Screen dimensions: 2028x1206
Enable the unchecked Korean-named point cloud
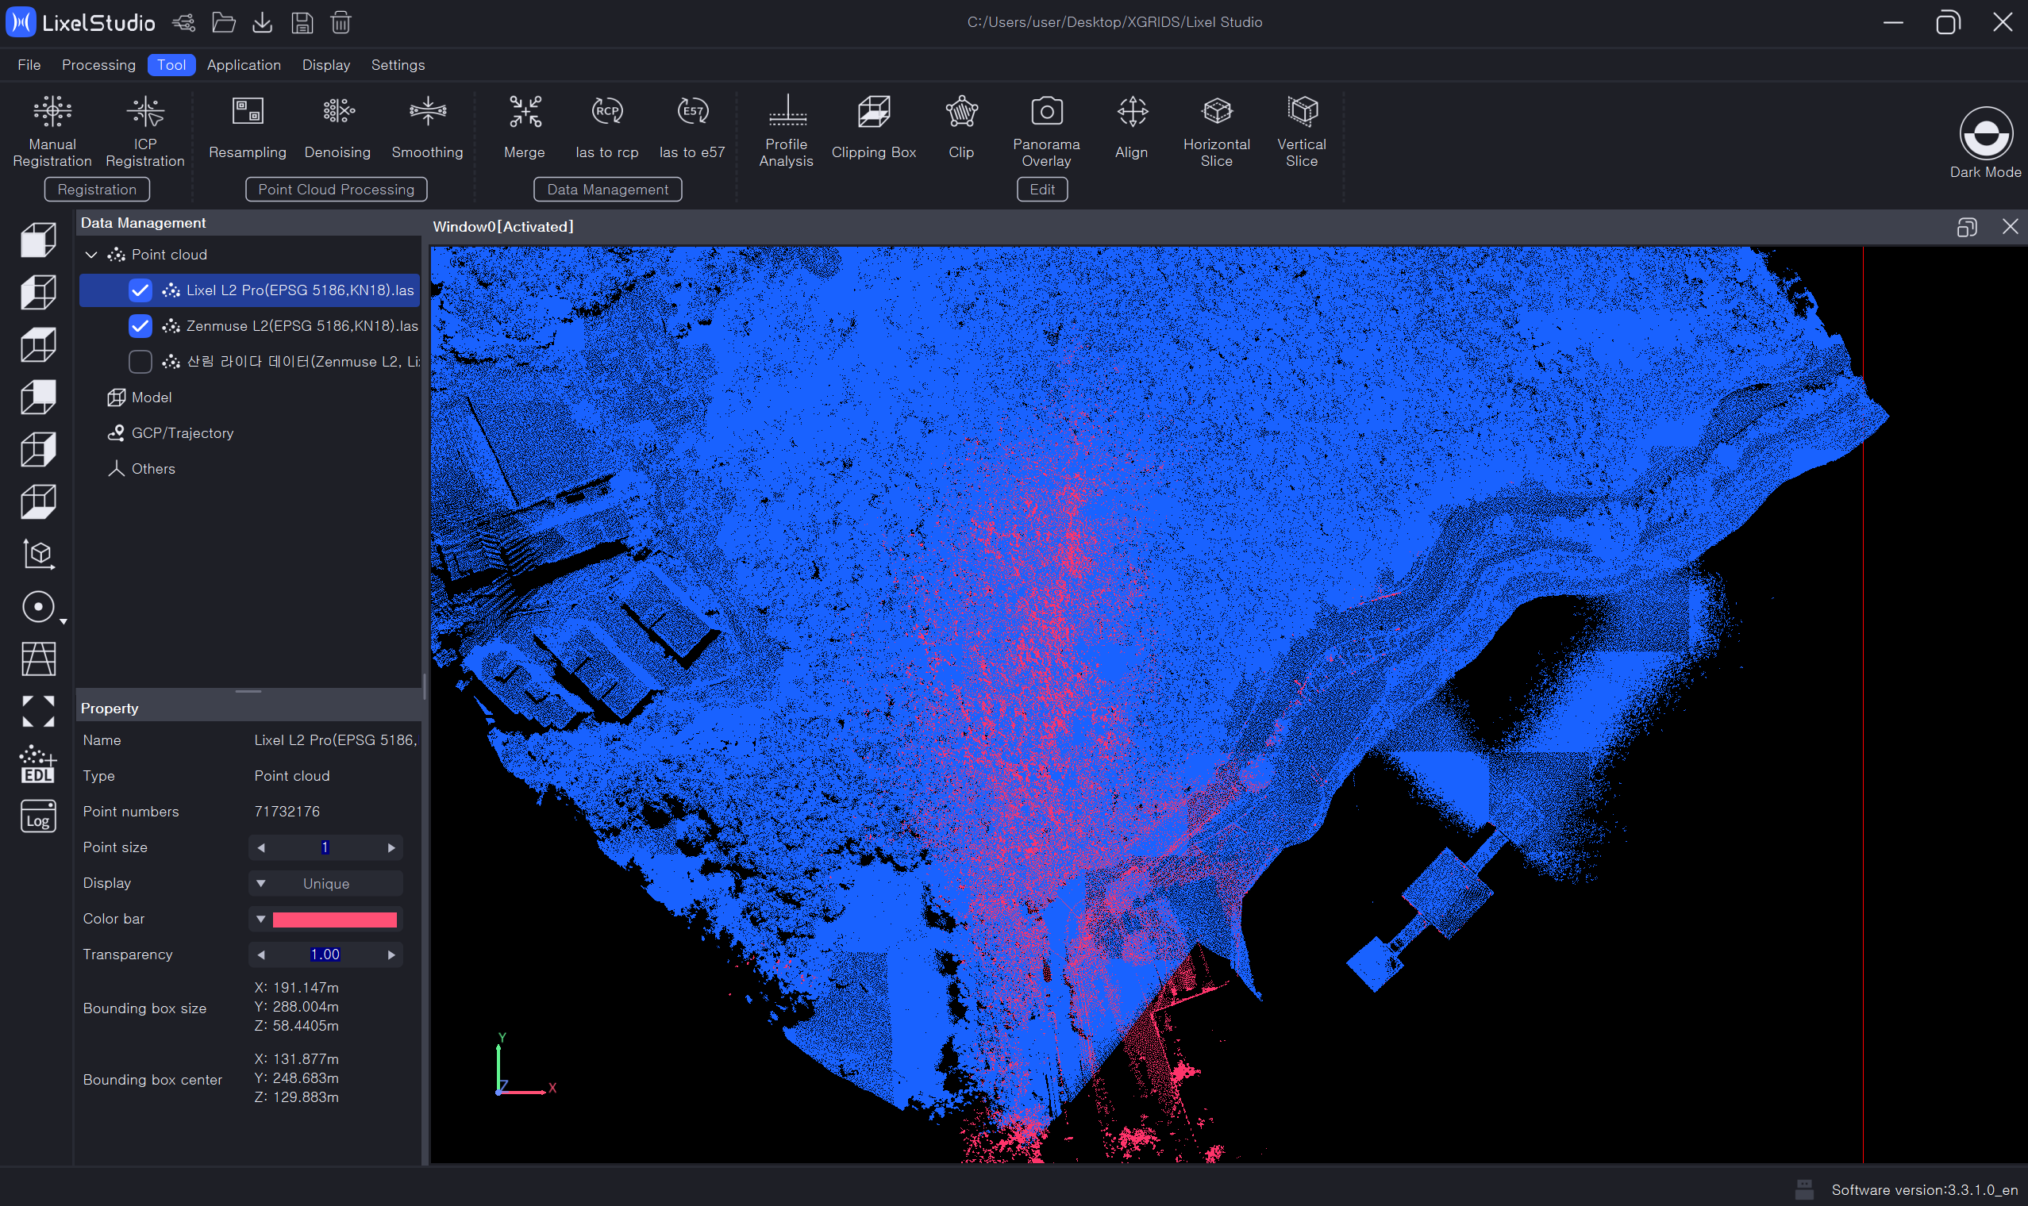[x=140, y=362]
